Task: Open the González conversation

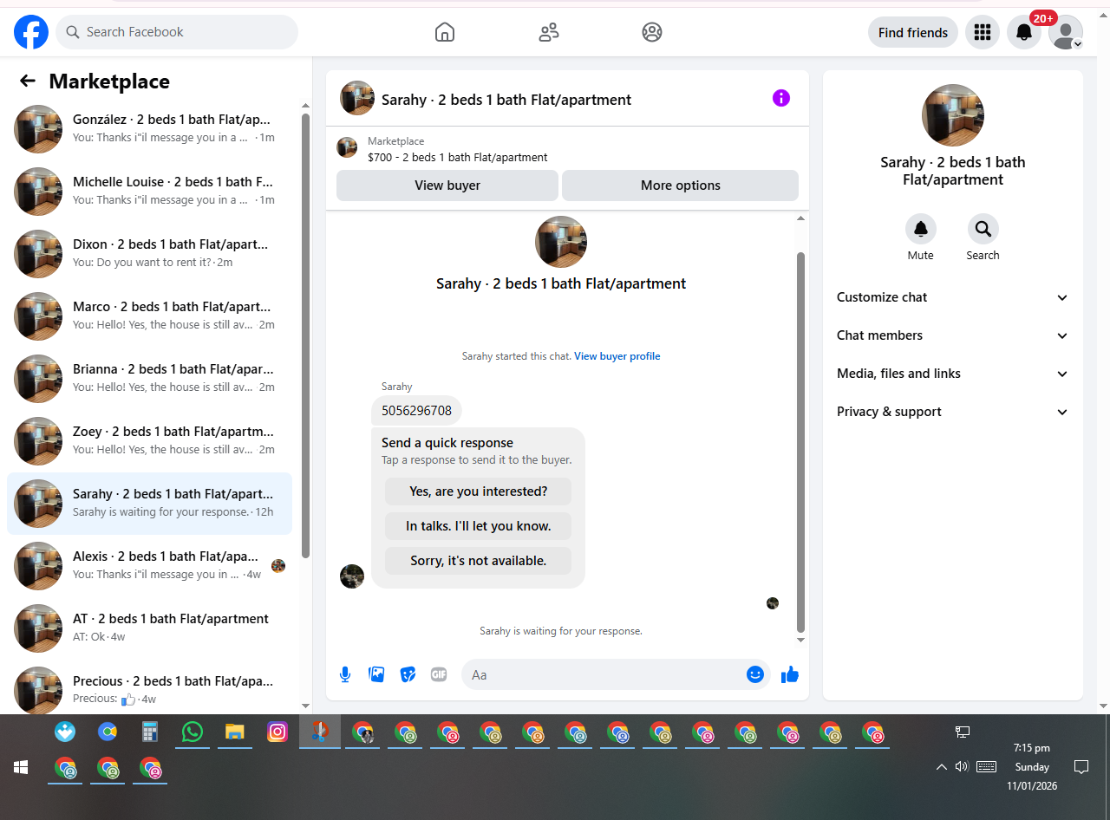Action: [x=149, y=129]
